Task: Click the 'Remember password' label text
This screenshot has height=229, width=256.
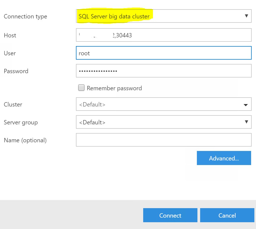Action: (114, 88)
